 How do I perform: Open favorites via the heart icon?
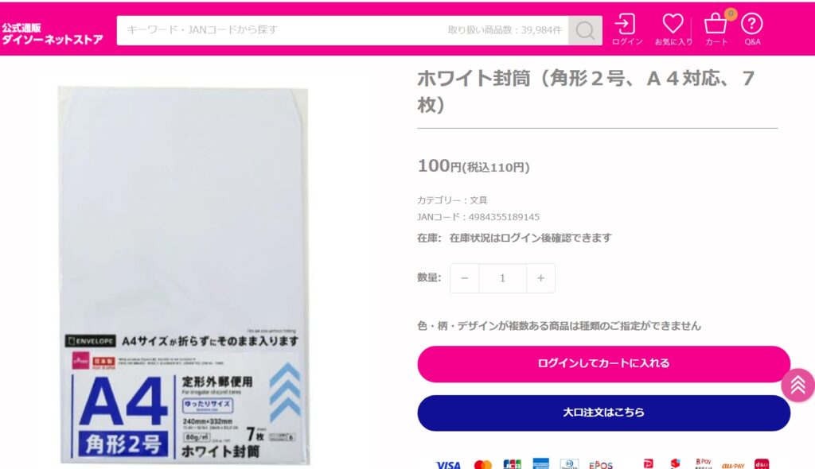673,30
